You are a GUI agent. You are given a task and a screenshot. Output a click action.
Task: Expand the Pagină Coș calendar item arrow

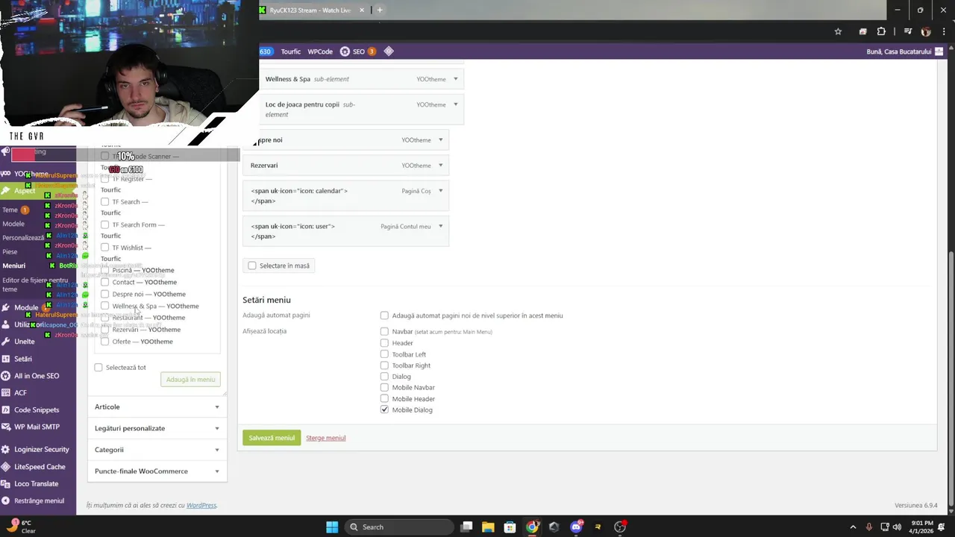(x=440, y=191)
